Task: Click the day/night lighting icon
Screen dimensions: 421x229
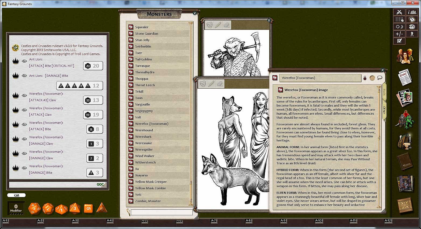Action: (x=399, y=27)
